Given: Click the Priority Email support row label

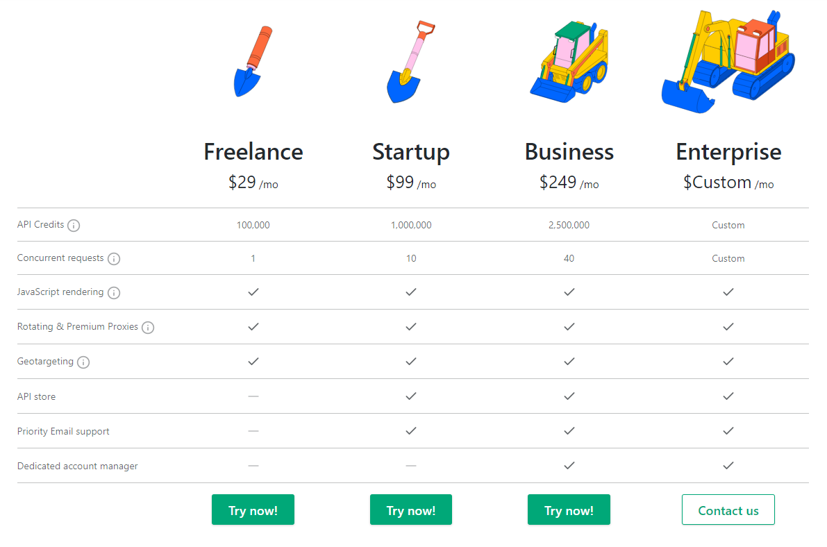Looking at the screenshot, I should 63,431.
